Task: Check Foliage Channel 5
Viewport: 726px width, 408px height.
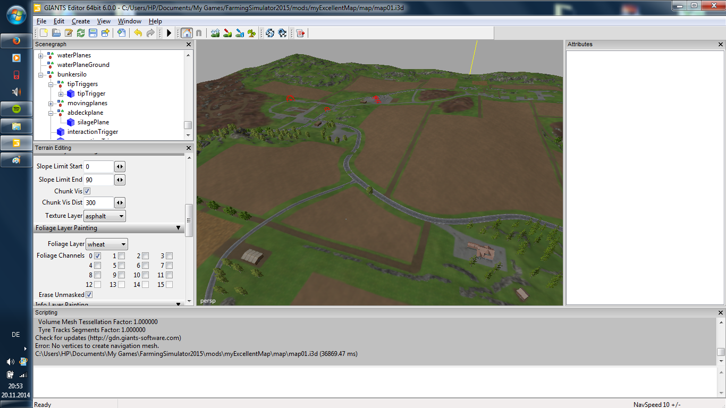Action: point(122,266)
